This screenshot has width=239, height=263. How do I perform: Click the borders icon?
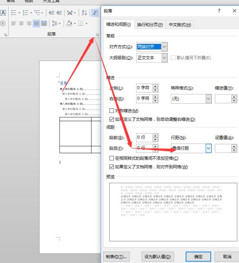coord(81,24)
